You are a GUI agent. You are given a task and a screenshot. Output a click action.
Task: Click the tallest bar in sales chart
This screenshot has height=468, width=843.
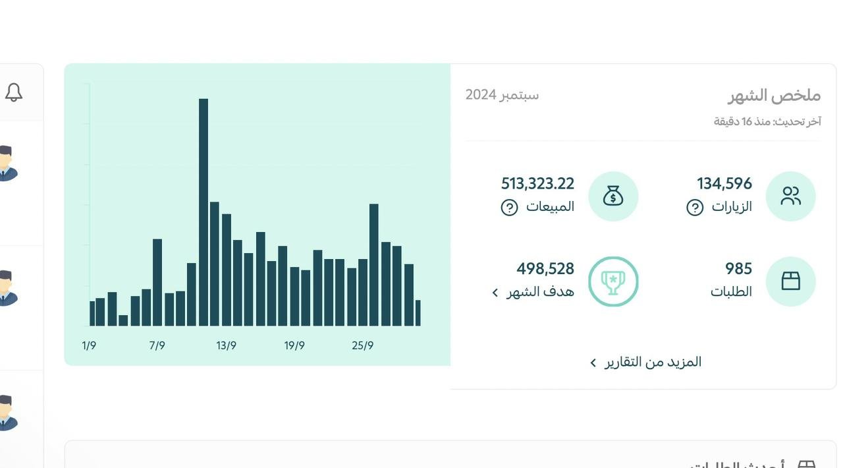tap(204, 211)
